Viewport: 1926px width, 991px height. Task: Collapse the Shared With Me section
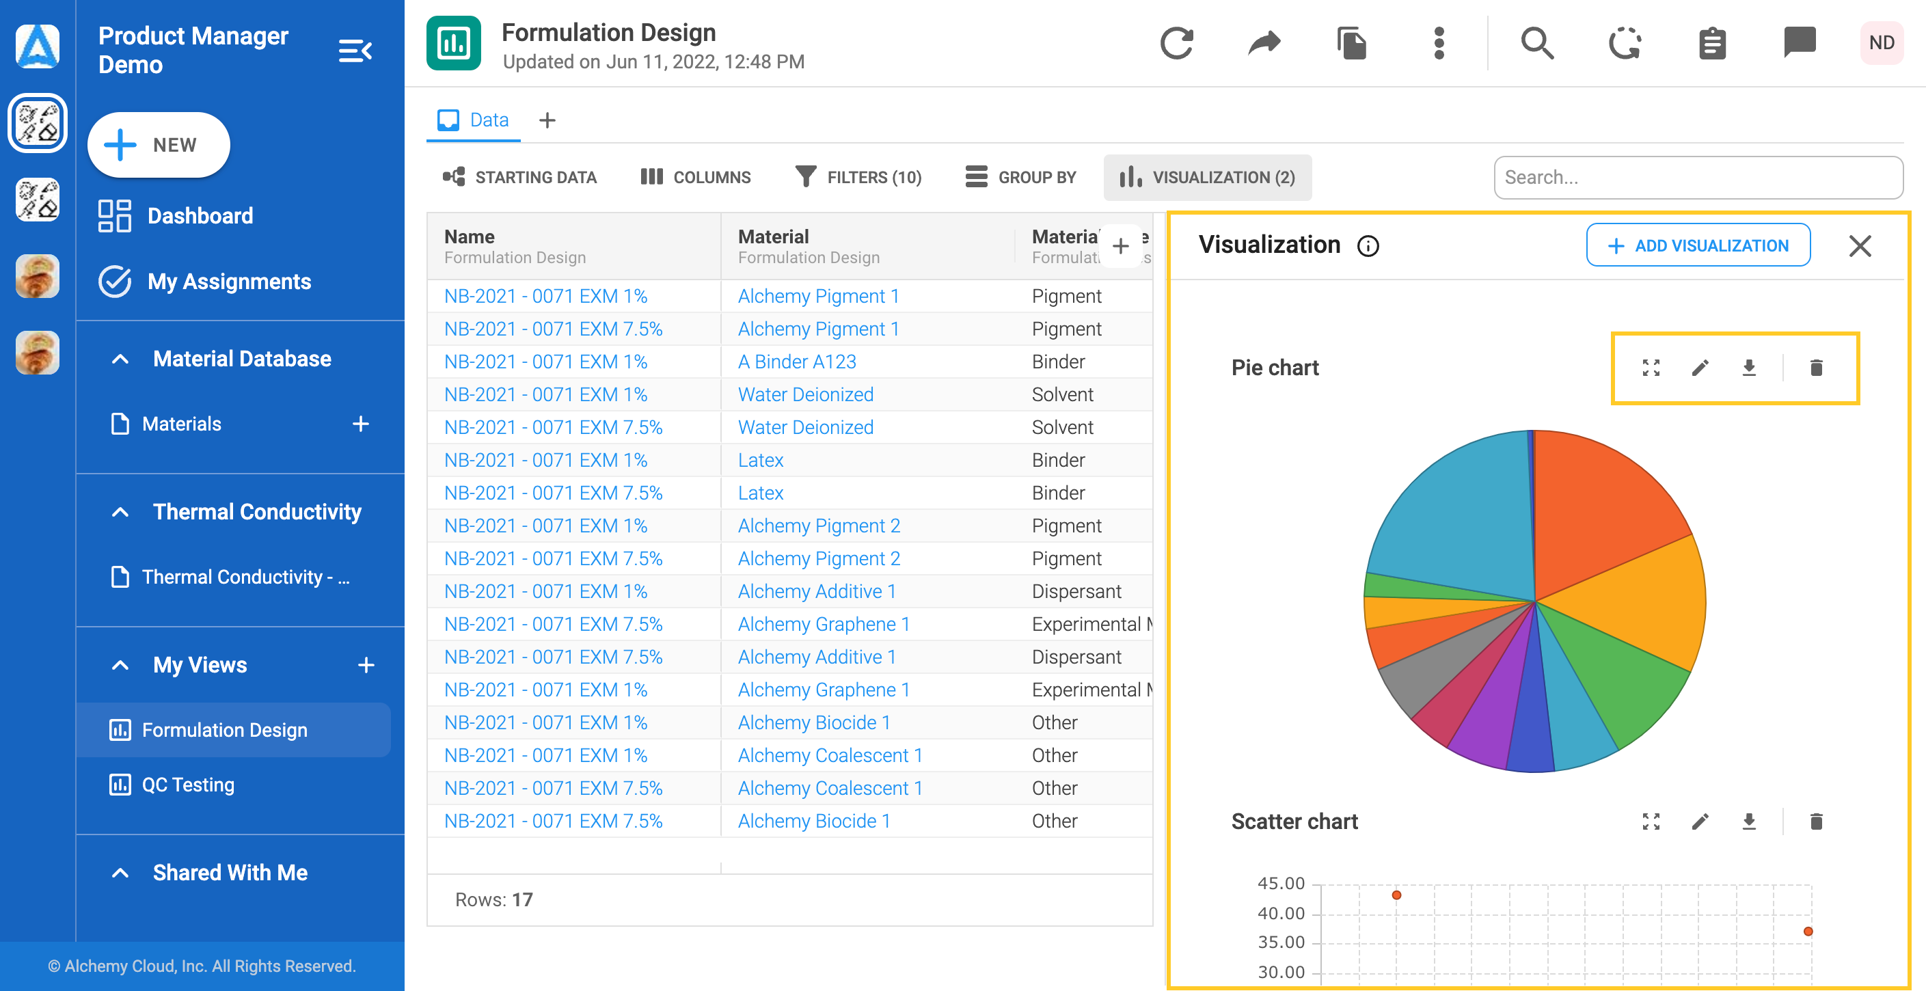120,873
